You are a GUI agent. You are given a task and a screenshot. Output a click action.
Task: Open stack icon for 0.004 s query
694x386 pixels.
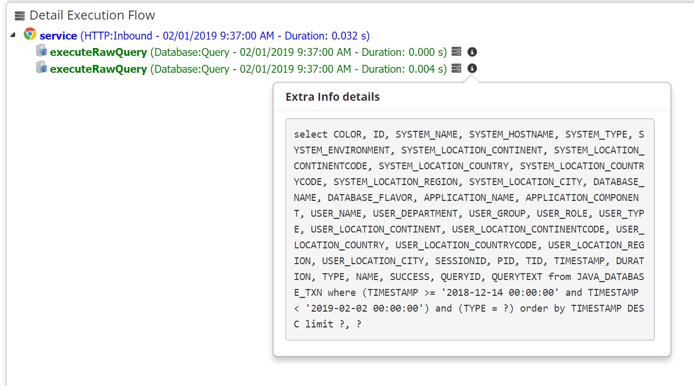[x=457, y=68]
